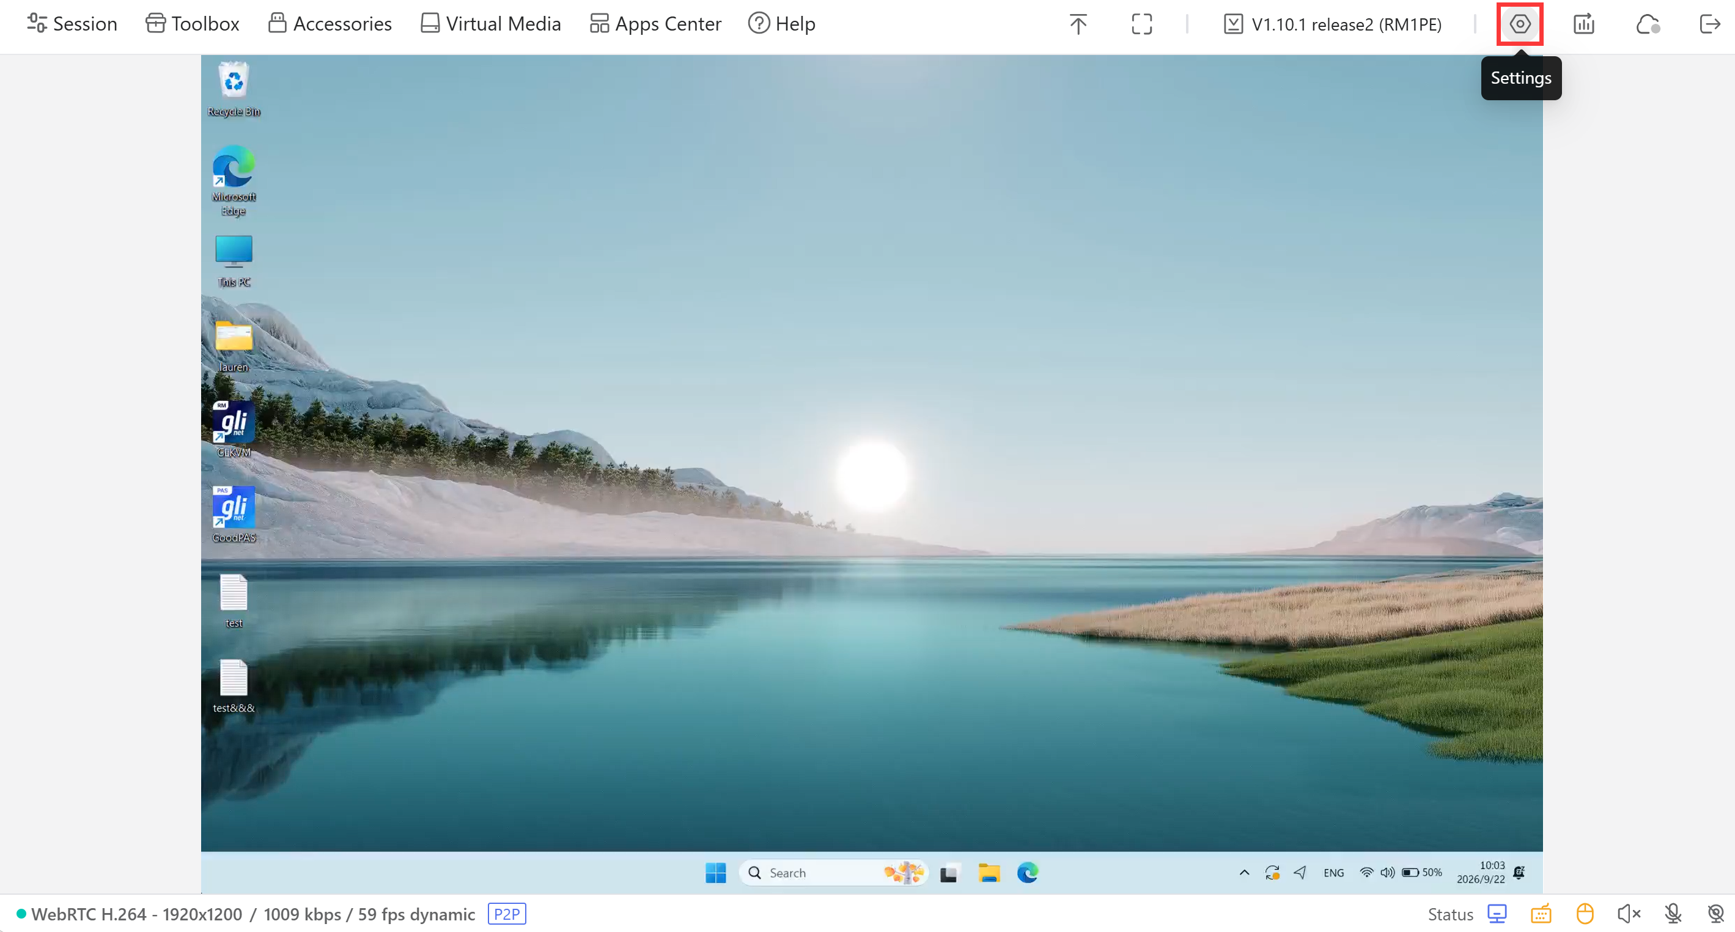Open the statistics chart icon

[x=1583, y=24]
